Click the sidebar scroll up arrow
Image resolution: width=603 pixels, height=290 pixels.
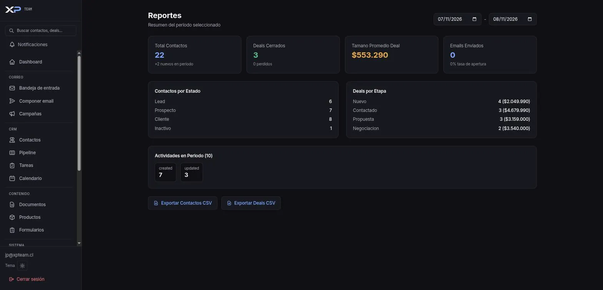click(79, 53)
